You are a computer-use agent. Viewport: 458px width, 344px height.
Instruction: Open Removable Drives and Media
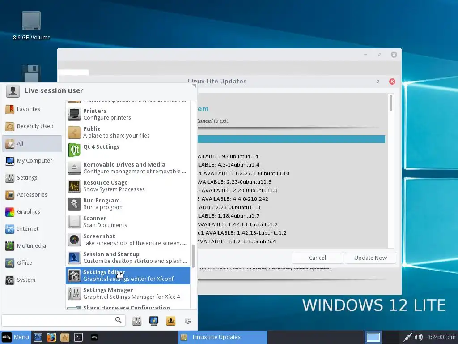coord(128,168)
